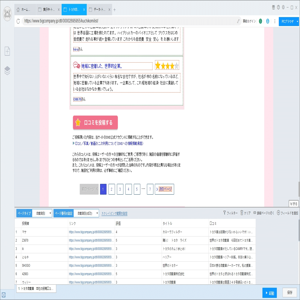Click the 口コミを投稿する button
The height and width of the screenshot is (300, 300).
tap(95, 122)
